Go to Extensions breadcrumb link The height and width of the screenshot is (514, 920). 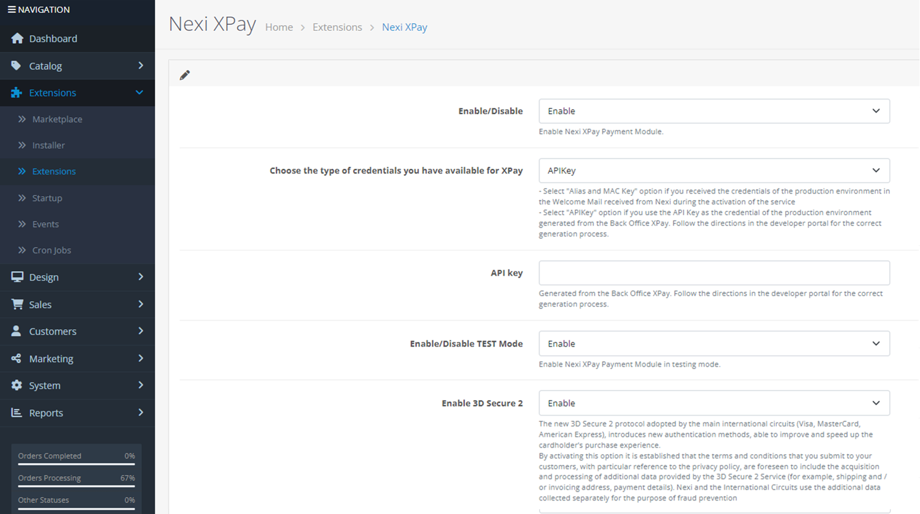tap(337, 27)
